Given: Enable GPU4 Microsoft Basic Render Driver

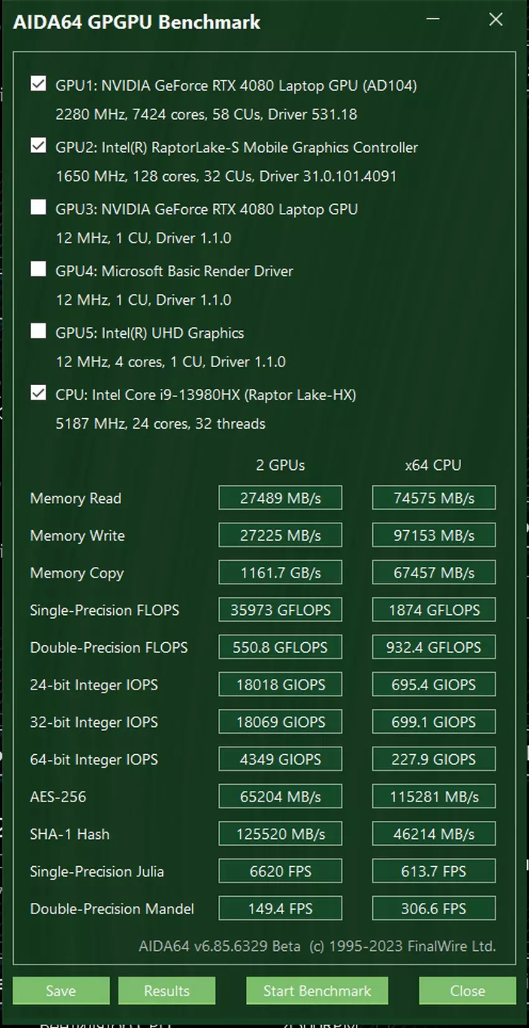Looking at the screenshot, I should point(39,269).
